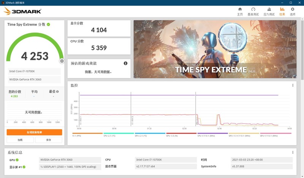Switch to the Results tab chart icon

point(282,9)
